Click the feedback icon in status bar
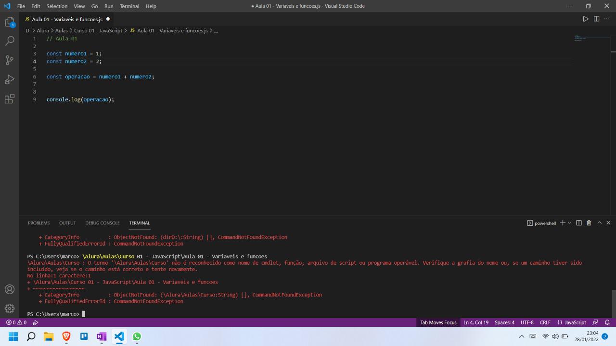Screen dimensions: 616x346 [595, 322]
